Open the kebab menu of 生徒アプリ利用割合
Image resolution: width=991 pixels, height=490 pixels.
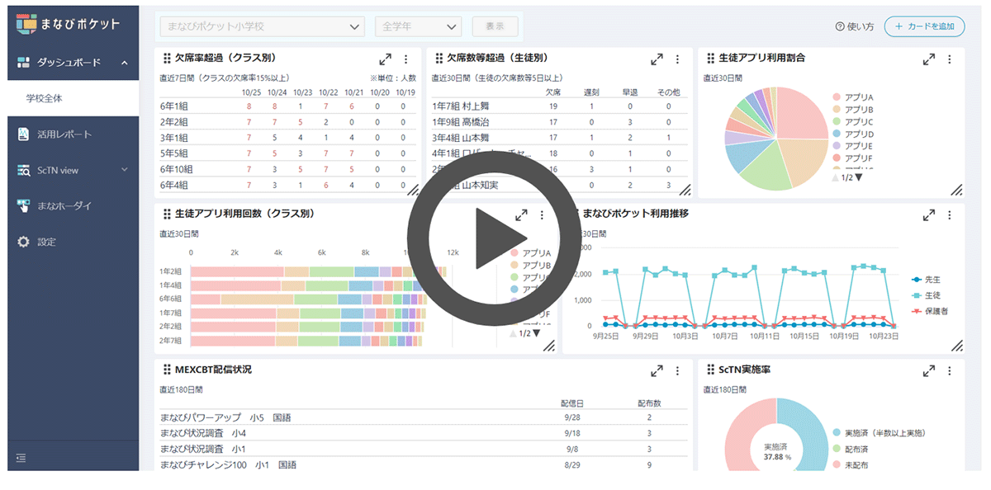(949, 59)
